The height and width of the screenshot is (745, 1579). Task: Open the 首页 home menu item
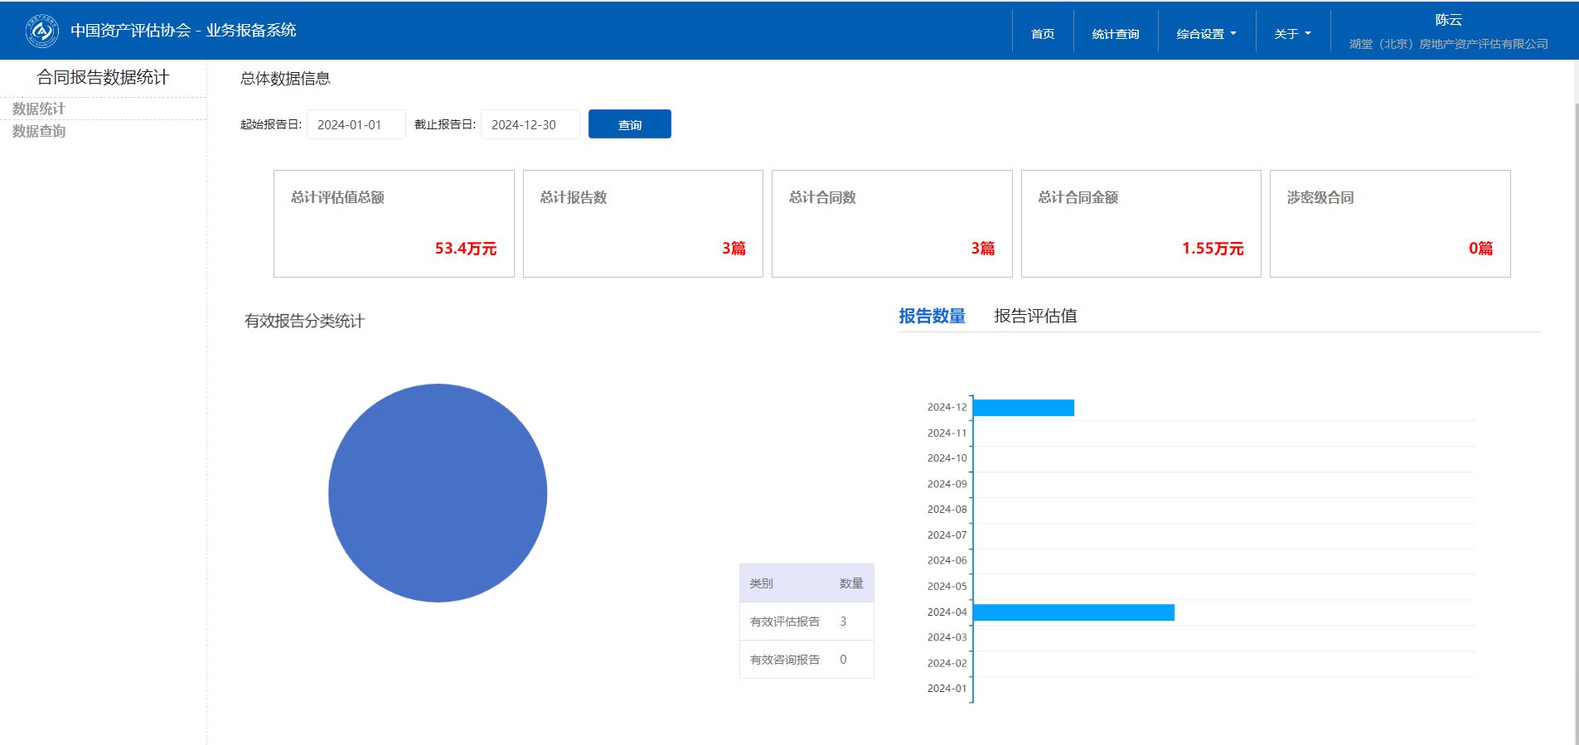[1042, 34]
